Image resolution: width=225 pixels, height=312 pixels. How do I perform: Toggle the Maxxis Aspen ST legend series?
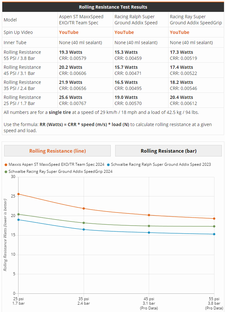coord(56,164)
